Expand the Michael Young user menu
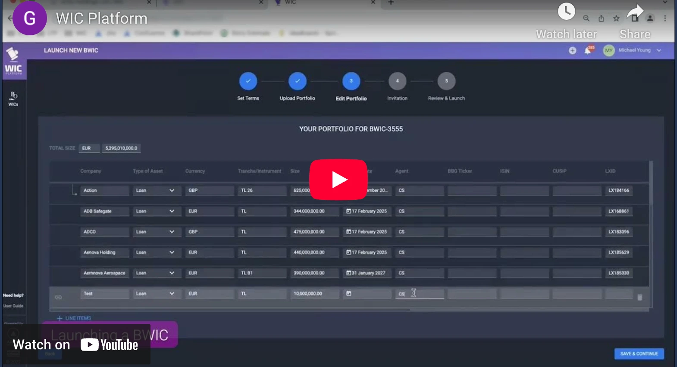Image resolution: width=677 pixels, height=367 pixels. 659,50
